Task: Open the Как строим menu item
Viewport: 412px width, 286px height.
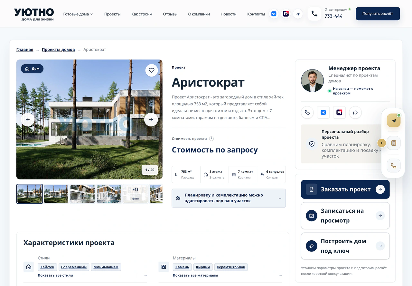Action: point(142,14)
